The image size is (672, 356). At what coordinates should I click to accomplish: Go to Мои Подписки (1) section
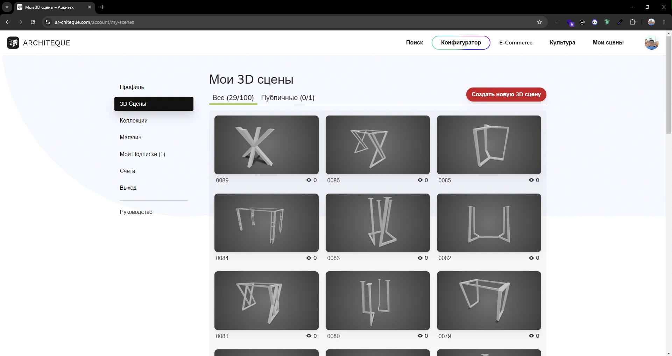pyautogui.click(x=142, y=154)
